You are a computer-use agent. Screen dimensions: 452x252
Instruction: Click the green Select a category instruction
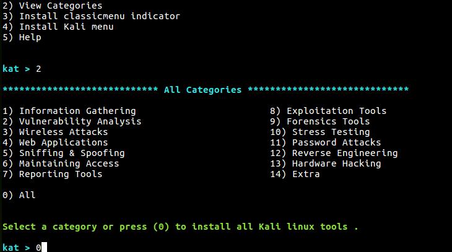click(180, 227)
